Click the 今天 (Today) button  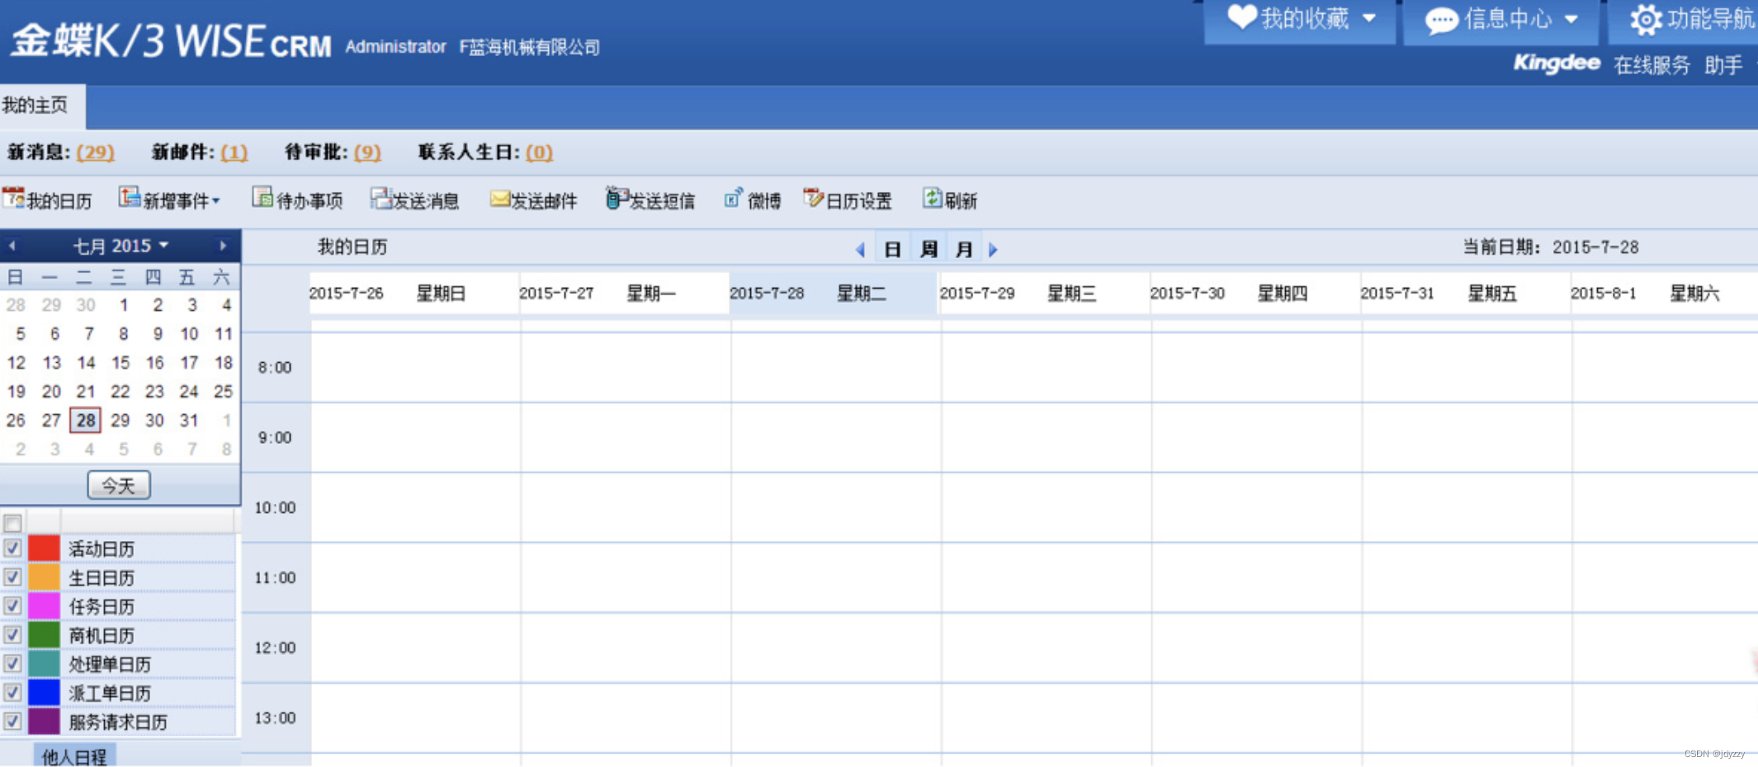click(x=119, y=485)
